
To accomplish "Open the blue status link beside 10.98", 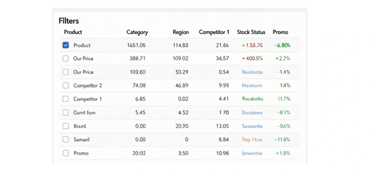I will (252, 153).
